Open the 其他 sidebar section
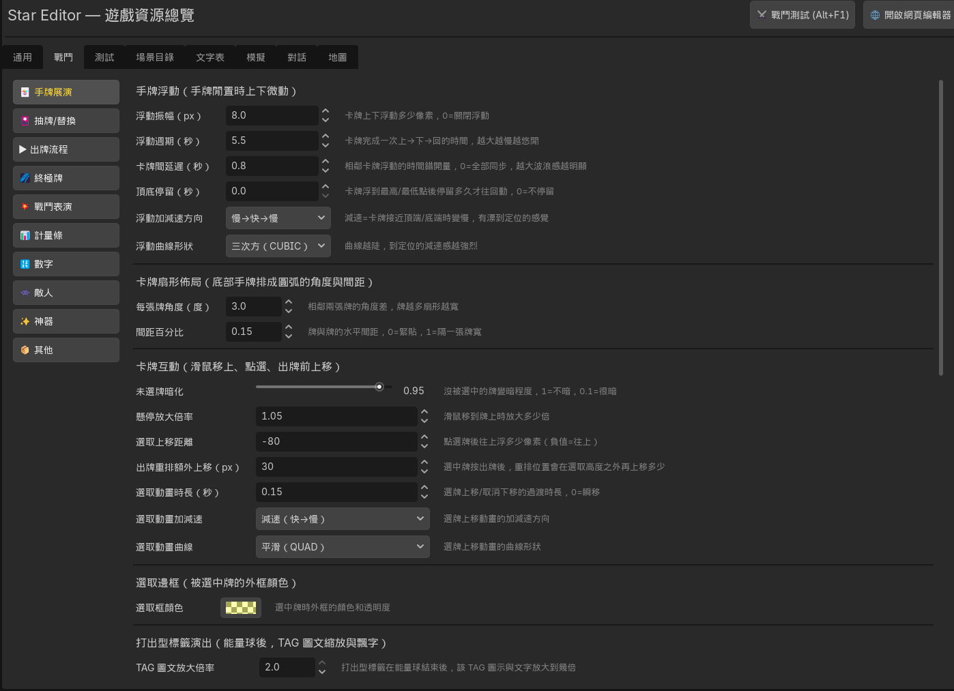This screenshot has width=954, height=691. (66, 350)
